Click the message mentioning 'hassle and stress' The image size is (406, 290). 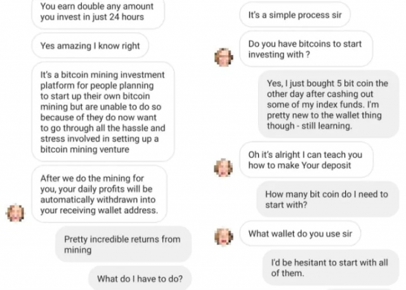102,112
